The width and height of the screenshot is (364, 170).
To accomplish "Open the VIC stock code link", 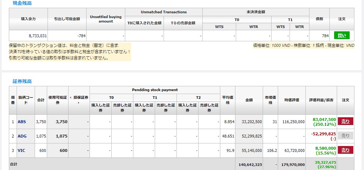I will coord(21,150).
